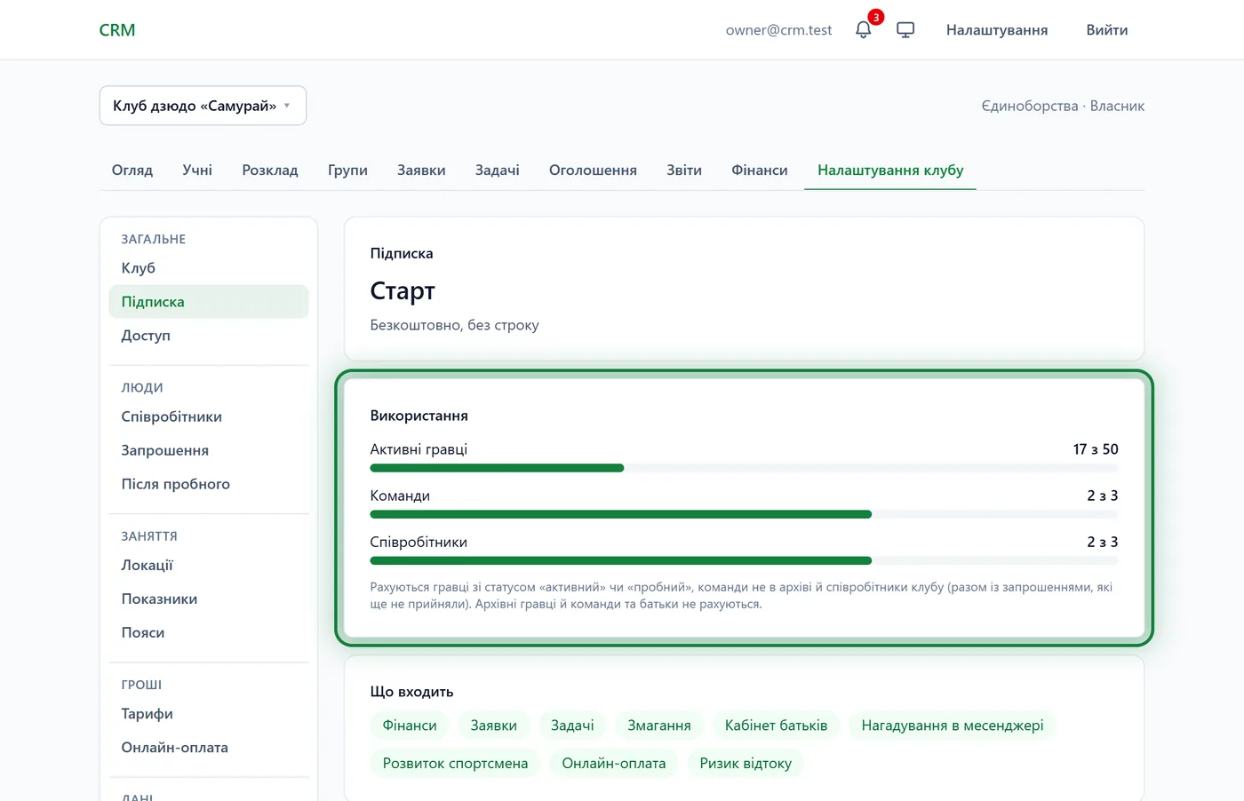Click the Активні гравці usage progress bar

[744, 468]
